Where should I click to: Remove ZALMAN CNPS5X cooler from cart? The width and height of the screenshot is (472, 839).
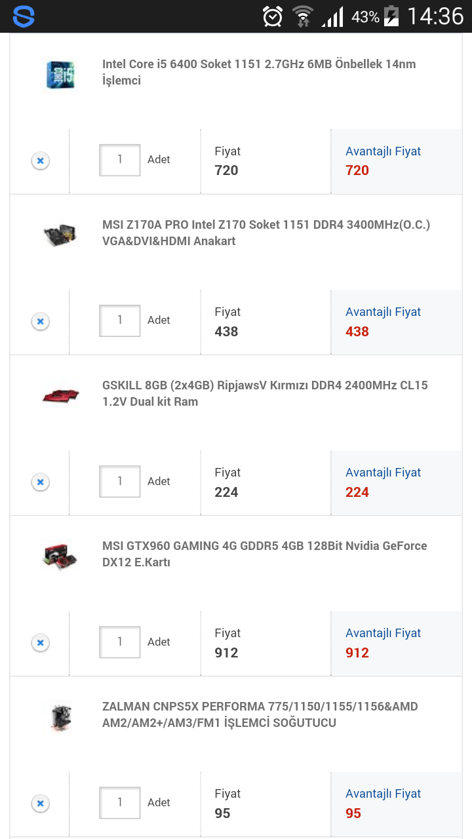pyautogui.click(x=40, y=803)
